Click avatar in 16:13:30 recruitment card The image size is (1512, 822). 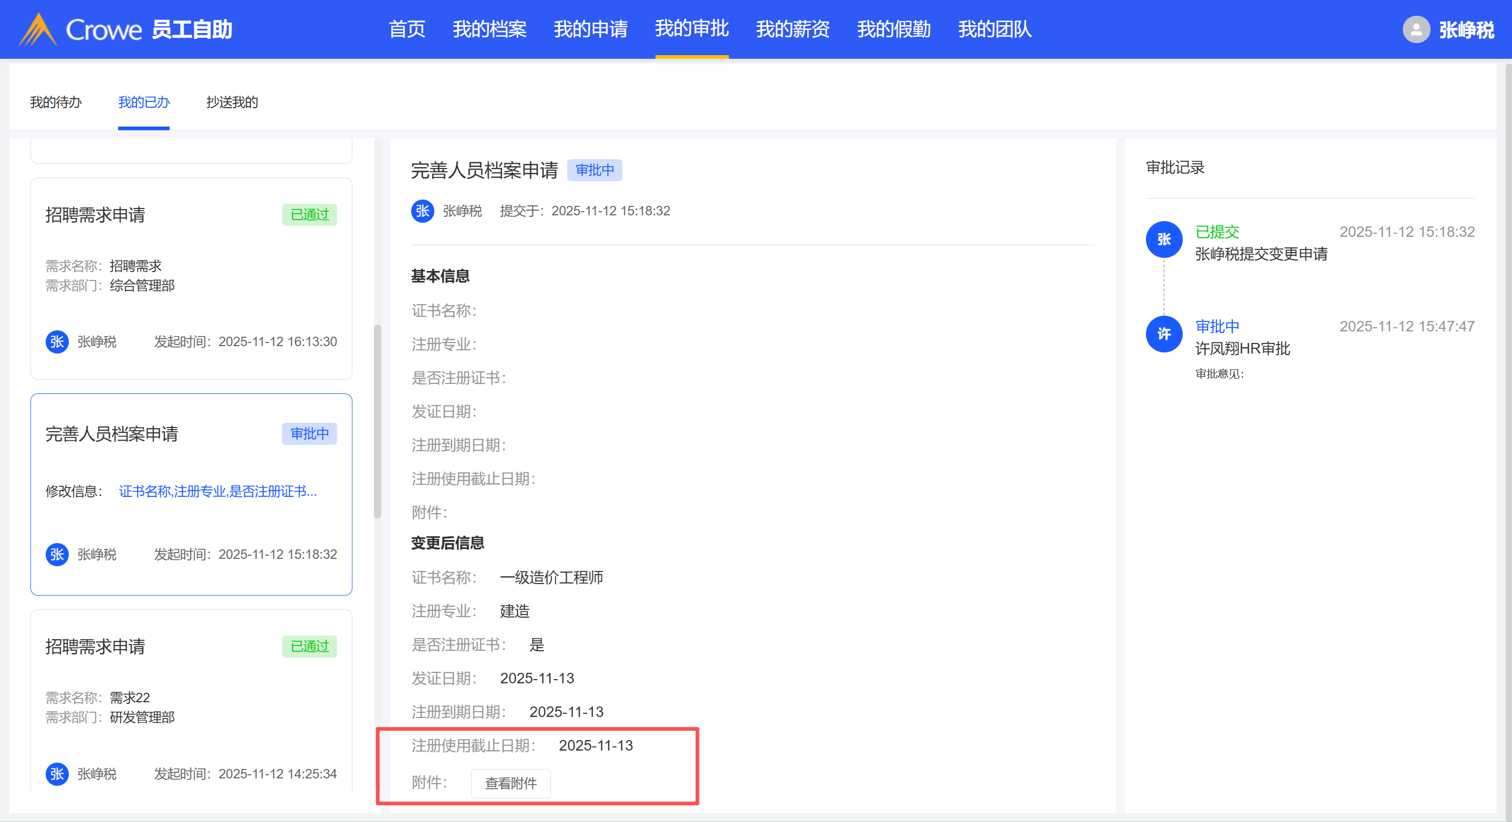(x=57, y=342)
